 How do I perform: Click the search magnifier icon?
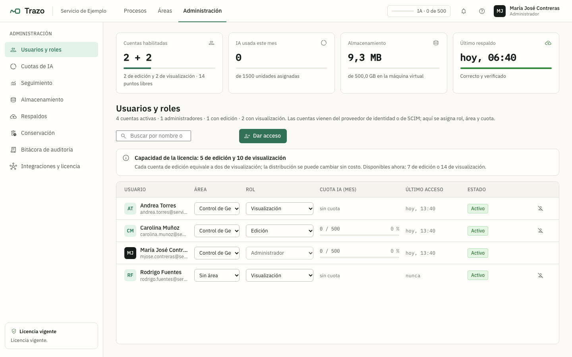(124, 136)
